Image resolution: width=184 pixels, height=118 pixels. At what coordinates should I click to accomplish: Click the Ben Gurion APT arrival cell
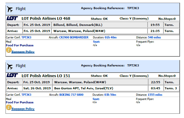100,88
